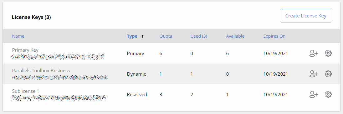Viewport: 343px width, 114px height.
Task: Sort by the Quota column header
Action: (166, 36)
